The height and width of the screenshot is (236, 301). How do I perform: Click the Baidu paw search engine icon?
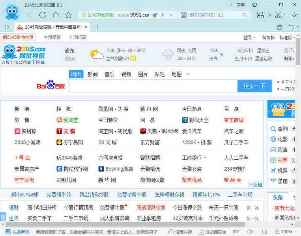(183, 15)
